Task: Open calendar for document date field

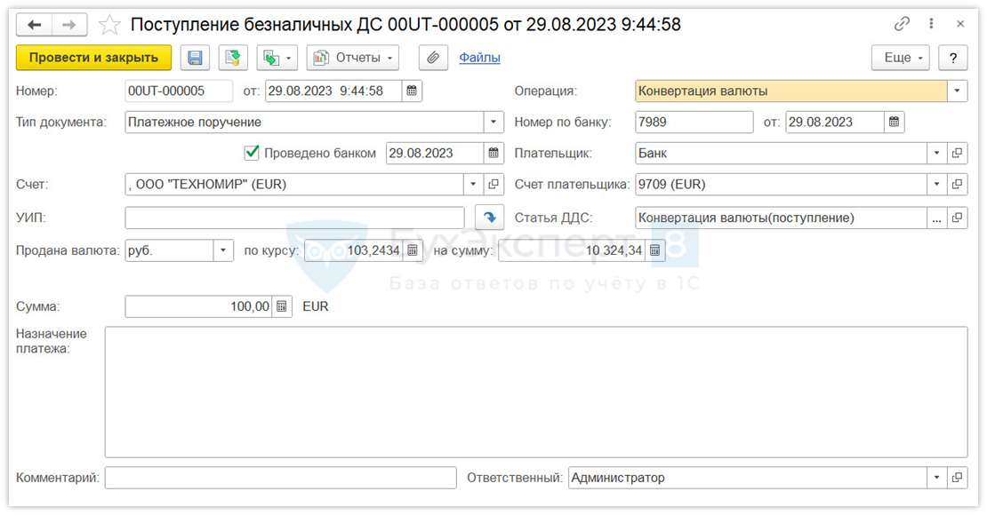Action: click(x=412, y=91)
